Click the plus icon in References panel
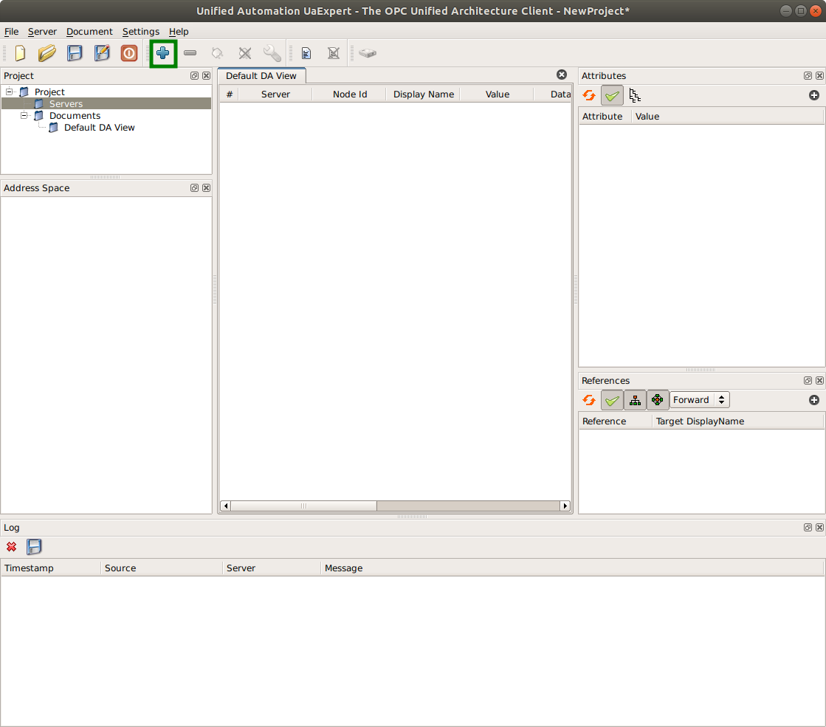This screenshot has height=727, width=826. click(814, 400)
